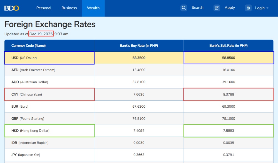This screenshot has width=278, height=163.
Task: Click the Foreign Exchange Rates heading
Action: [x=50, y=24]
